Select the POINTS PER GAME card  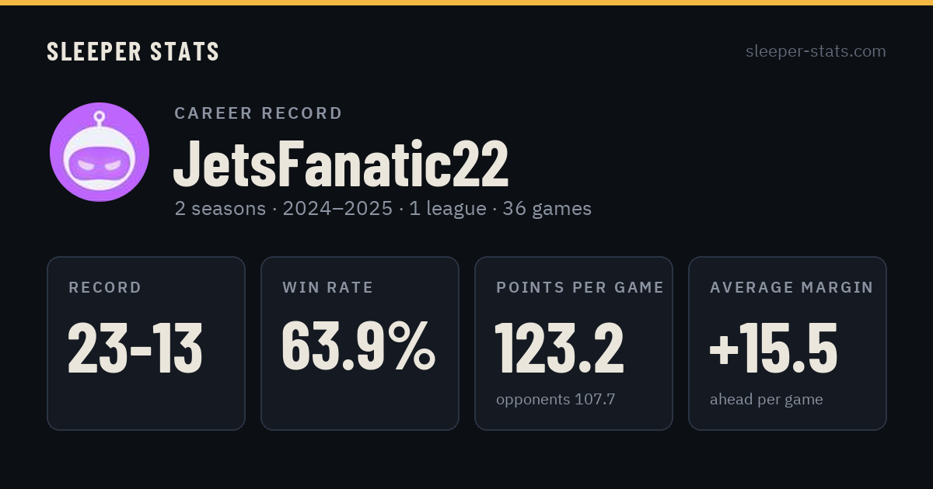click(x=574, y=343)
